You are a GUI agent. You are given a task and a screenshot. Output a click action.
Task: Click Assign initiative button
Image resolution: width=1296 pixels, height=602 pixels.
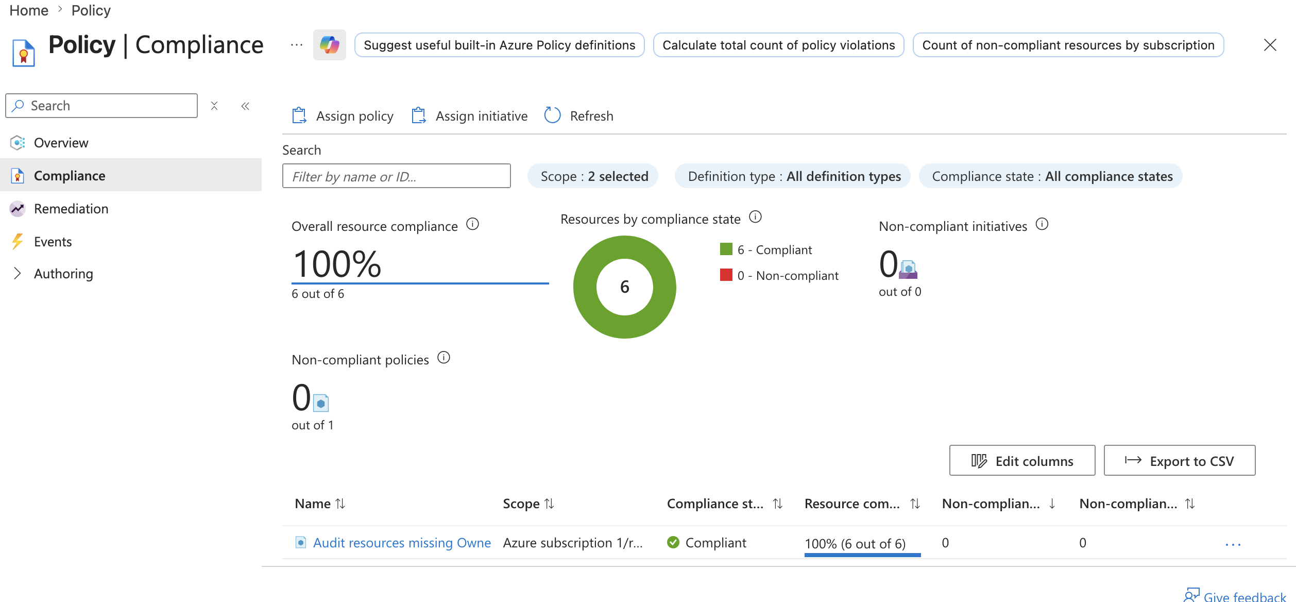pos(470,116)
